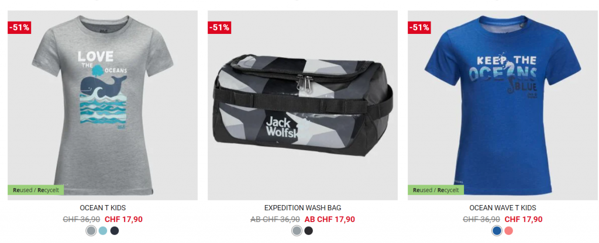Viewport: 599px width, 243px height.
Task: Select blue swatch for Ocean Wave T Kids
Action: pos(497,231)
